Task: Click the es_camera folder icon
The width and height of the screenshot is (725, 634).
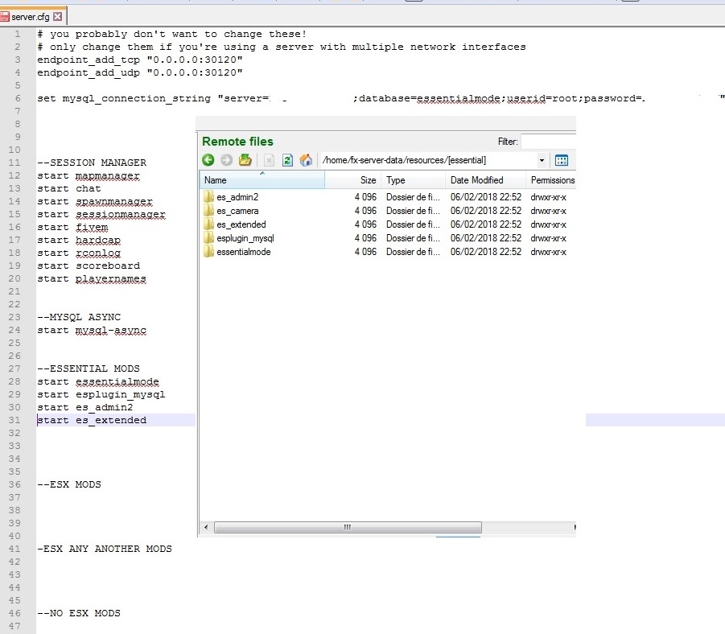Action: (208, 211)
